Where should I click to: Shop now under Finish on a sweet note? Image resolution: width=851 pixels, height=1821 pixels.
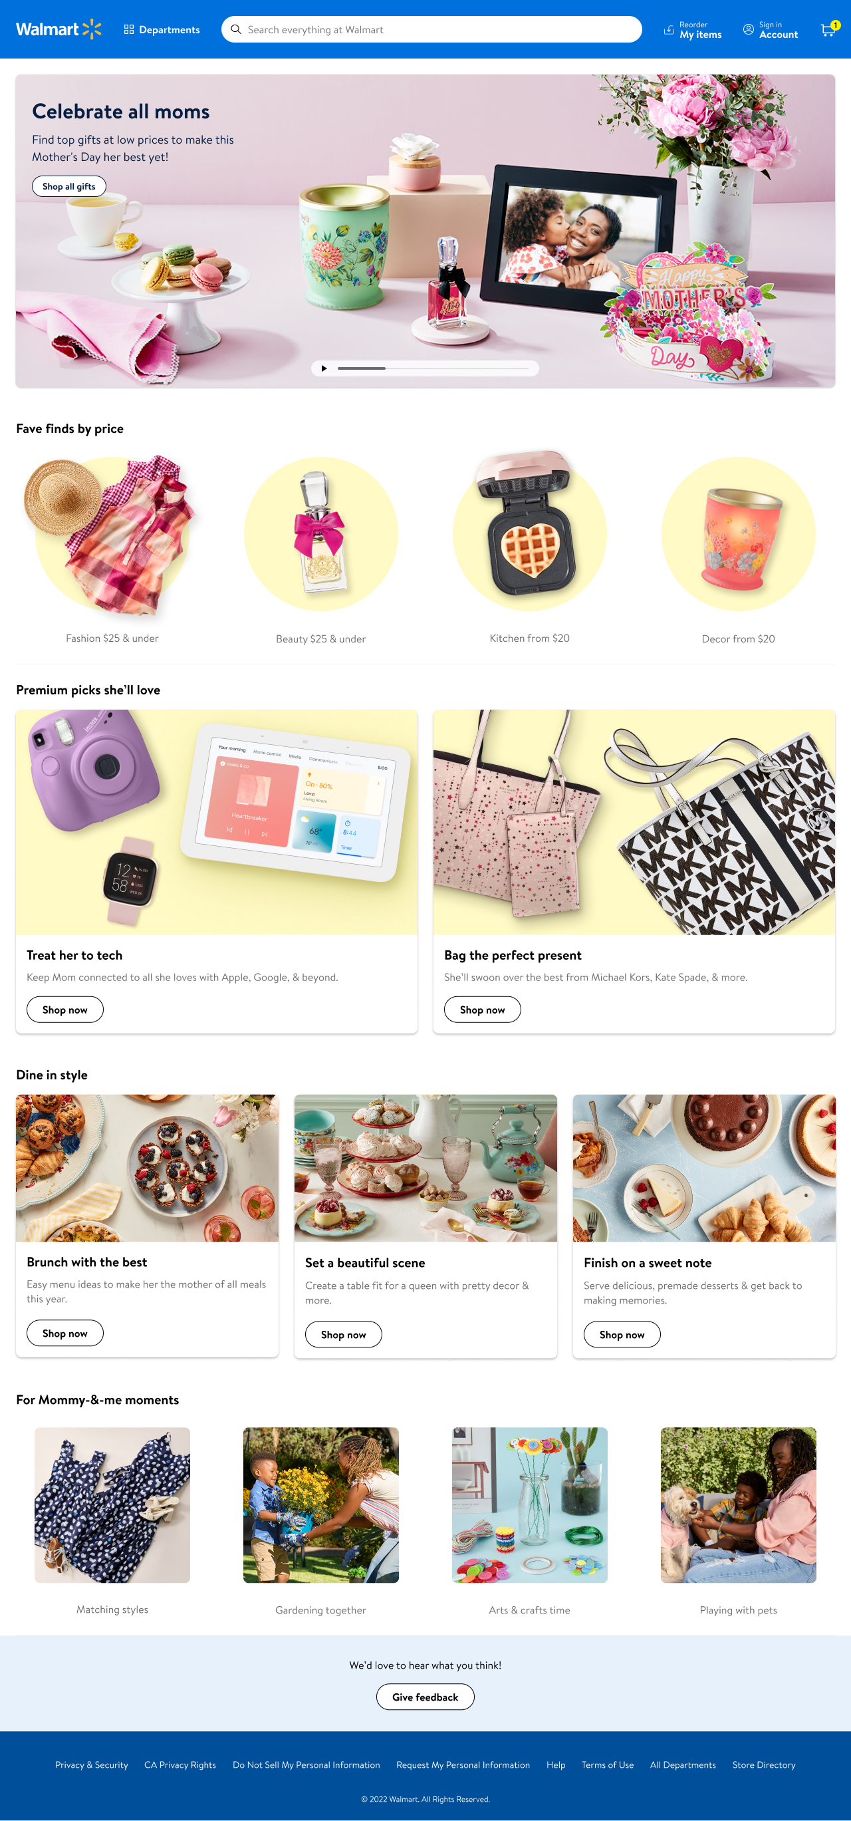point(621,1334)
